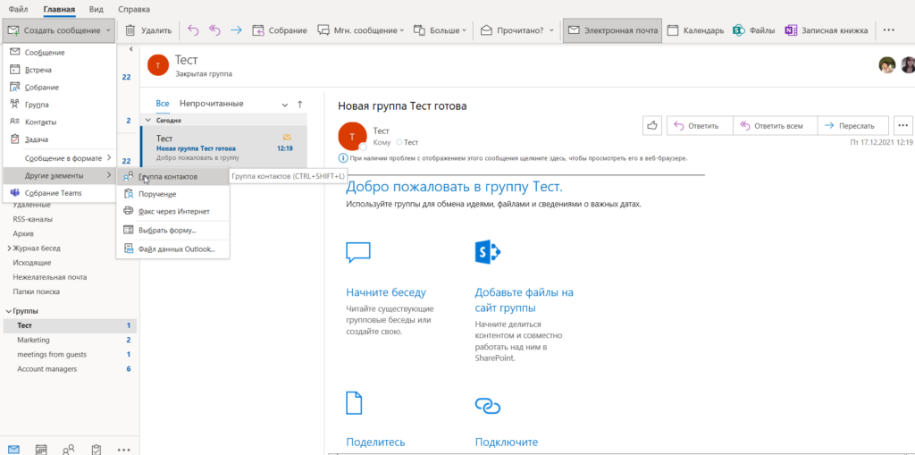Viewport: 915px width, 455px height.
Task: Click the Reply All double-arrow ribbon icon
Action: point(214,30)
